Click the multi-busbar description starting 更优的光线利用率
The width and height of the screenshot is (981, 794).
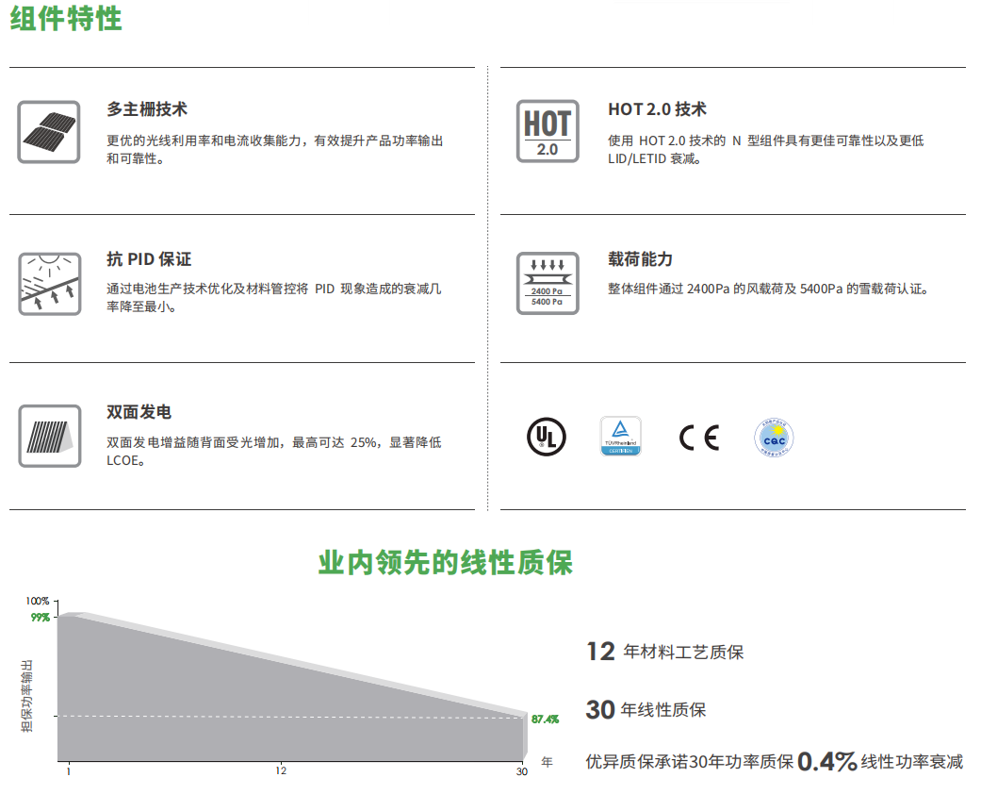pos(274,150)
